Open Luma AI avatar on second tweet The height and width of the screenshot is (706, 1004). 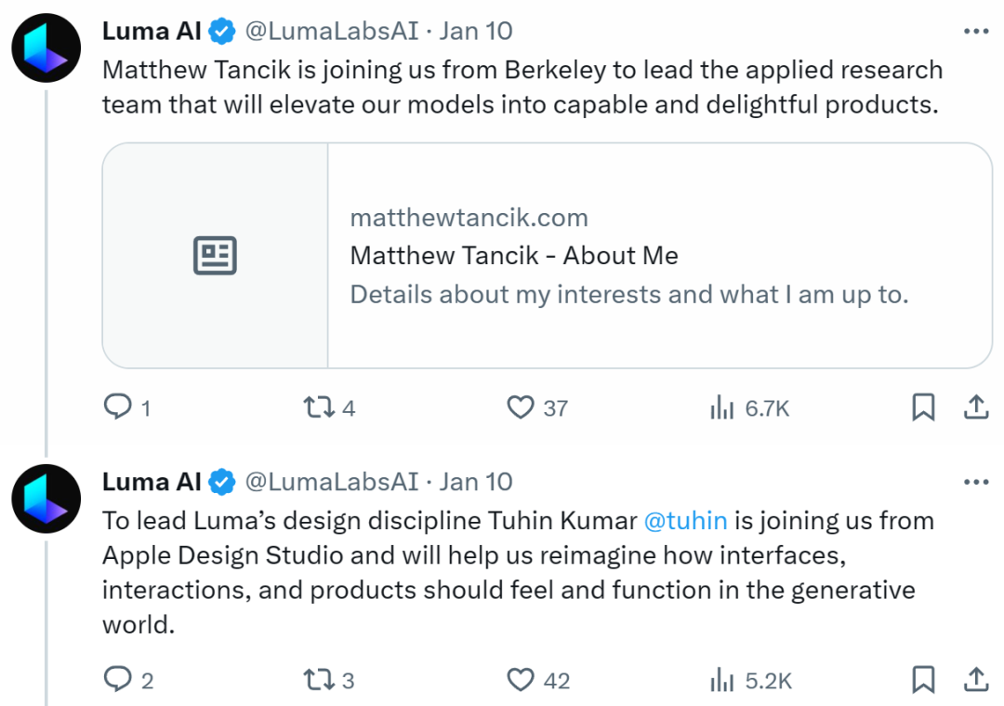[46, 500]
